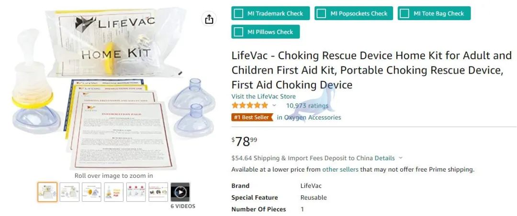Open the 10,973 ratings link
Viewport: 517px width, 216px height.
point(307,106)
